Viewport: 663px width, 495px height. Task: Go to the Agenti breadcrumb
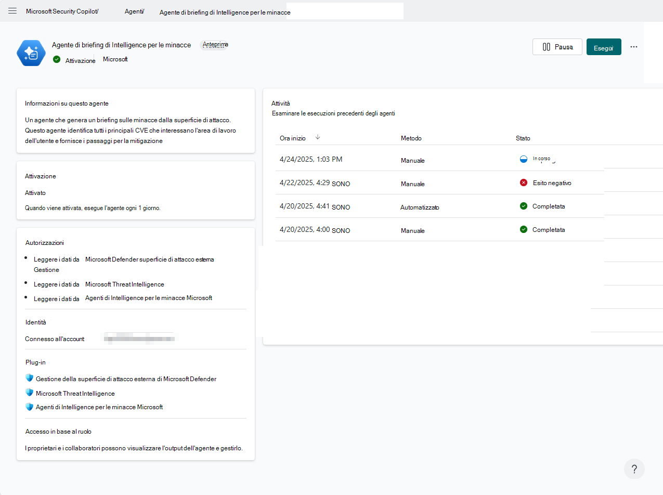(135, 11)
